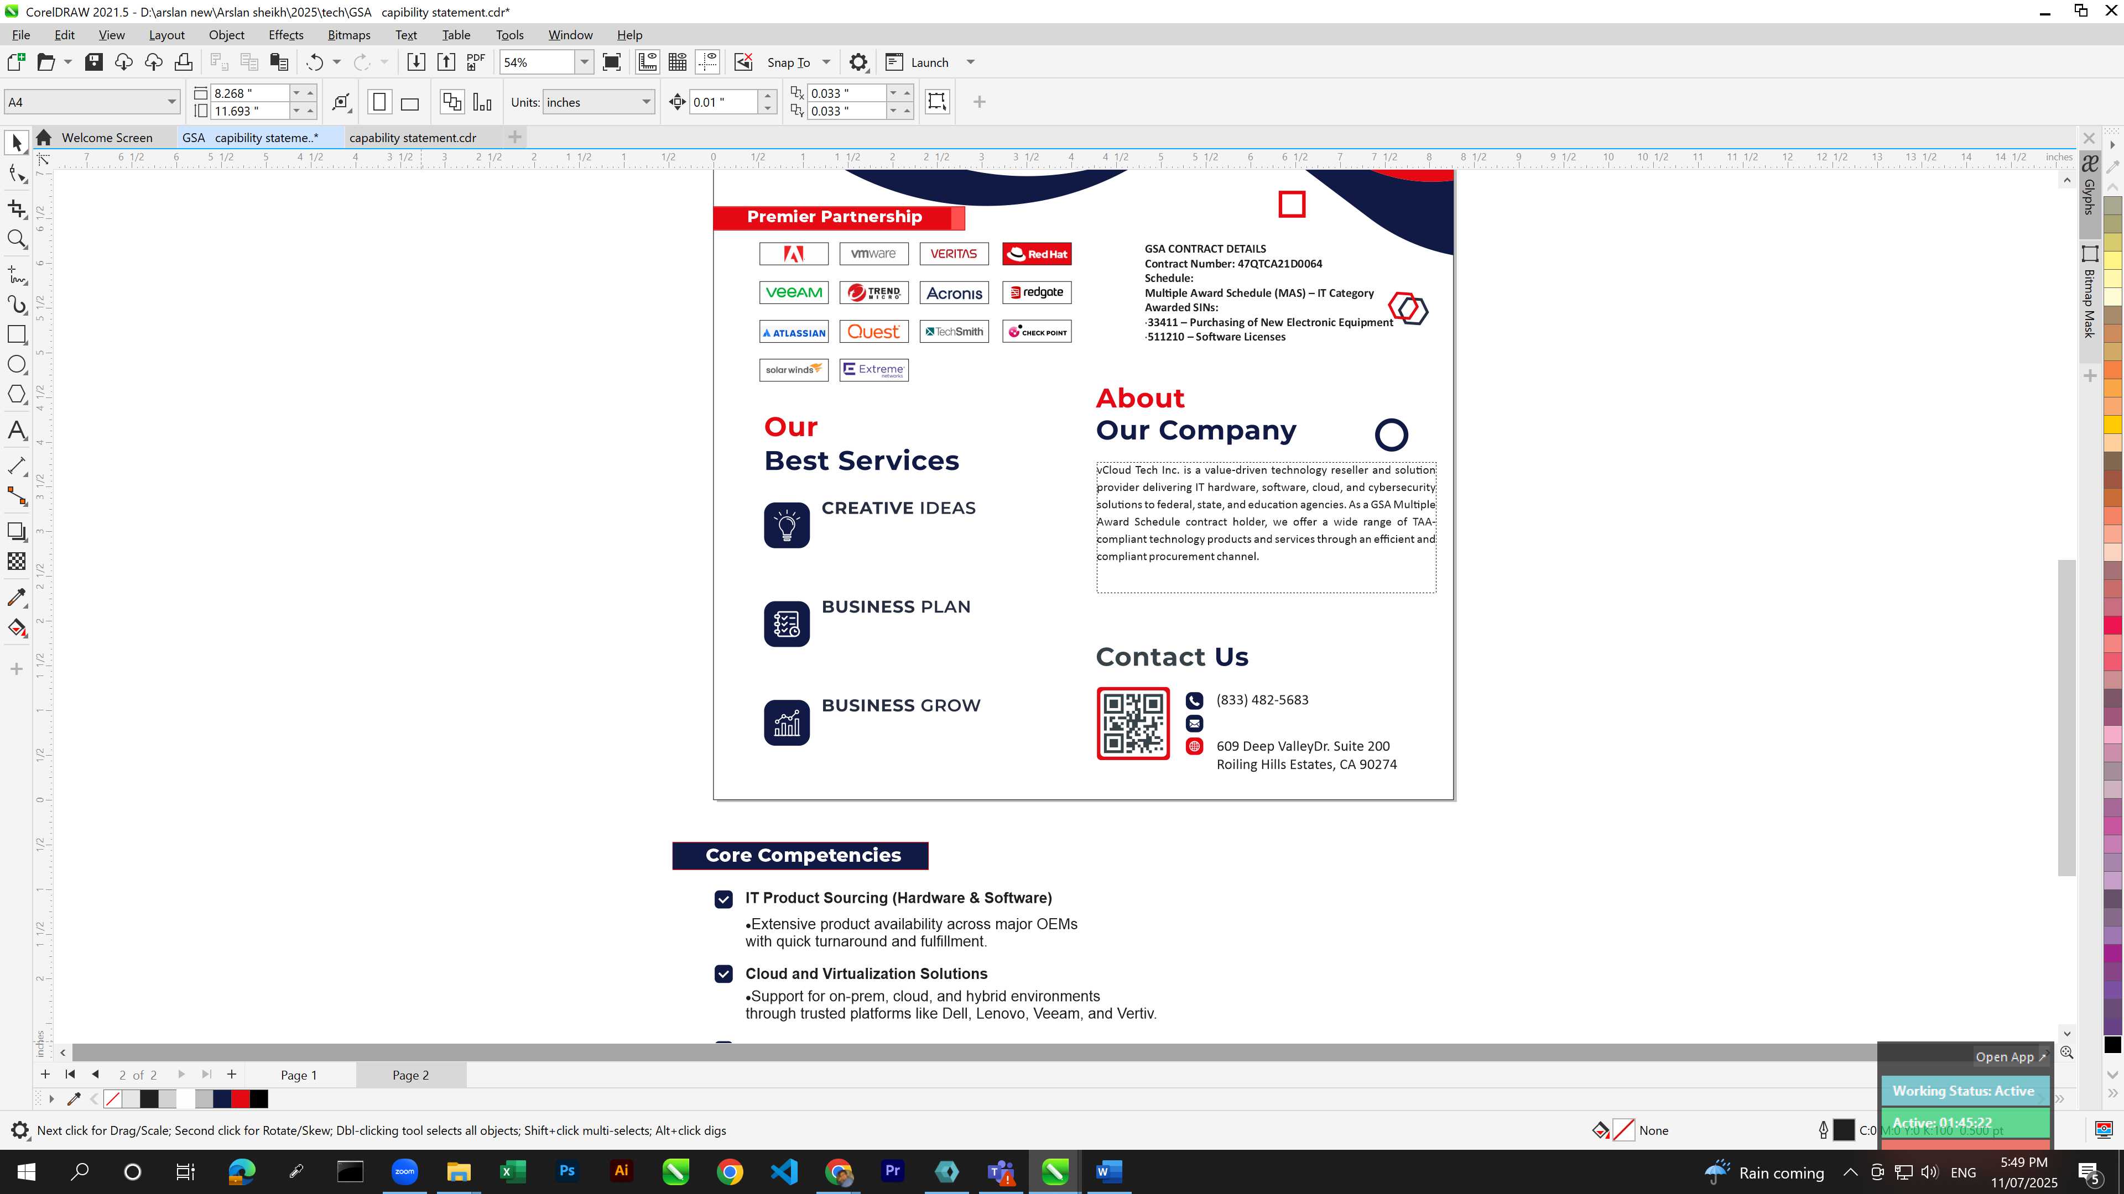2124x1194 pixels.
Task: Toggle full-screen preview
Action: pyautogui.click(x=612, y=62)
